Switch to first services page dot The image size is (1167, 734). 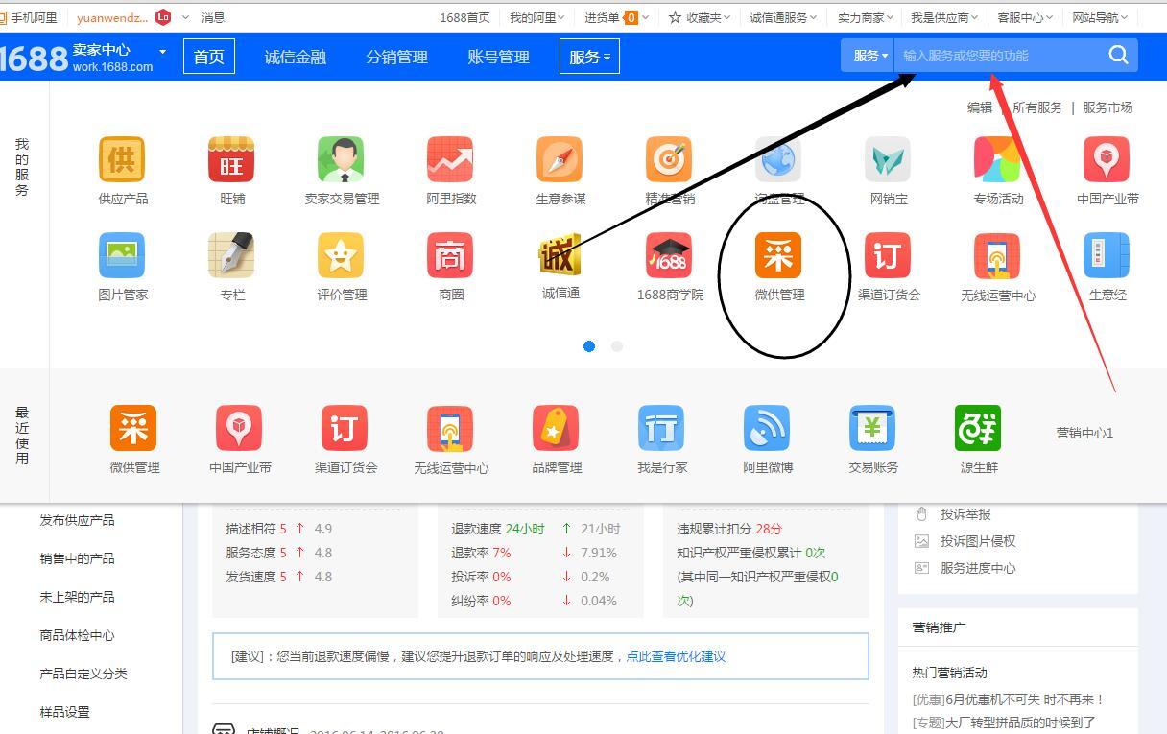click(589, 346)
